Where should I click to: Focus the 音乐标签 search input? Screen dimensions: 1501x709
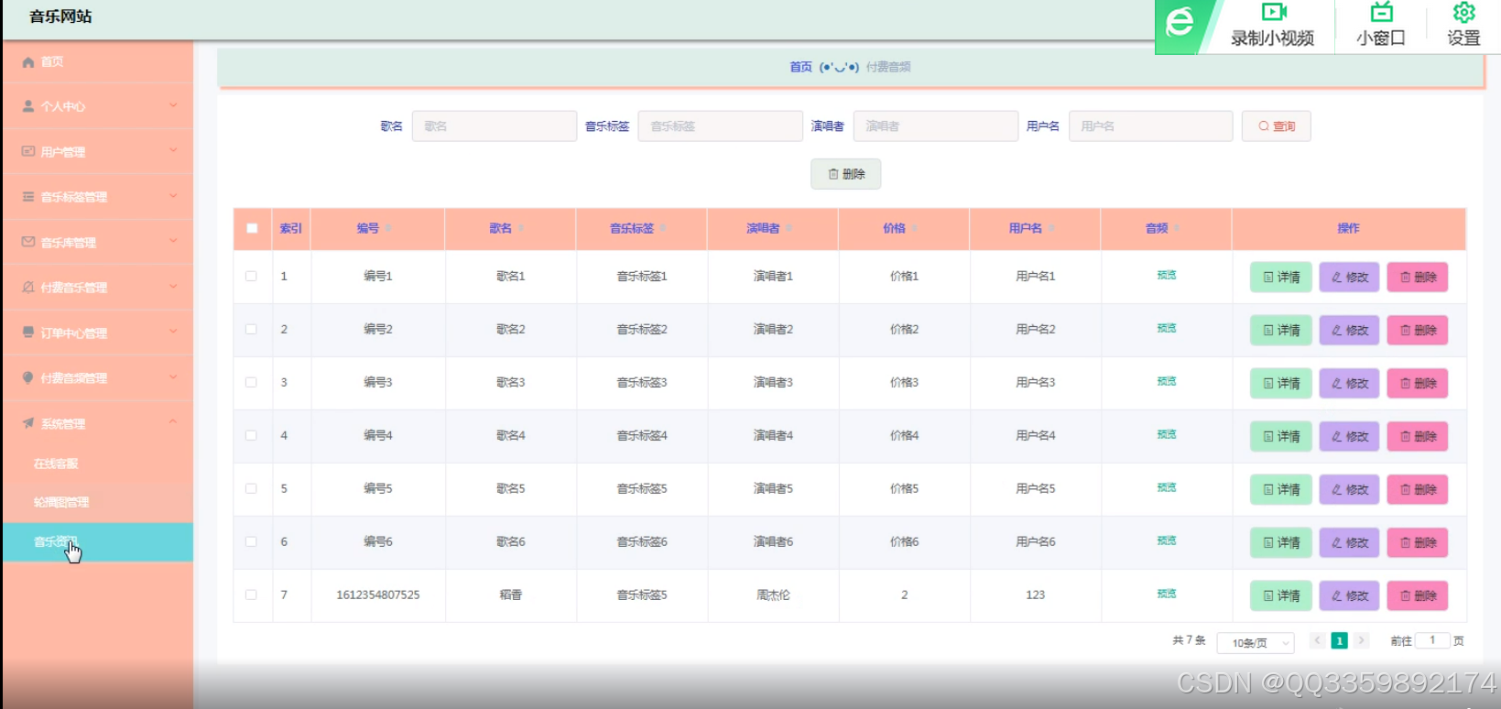tap(721, 126)
